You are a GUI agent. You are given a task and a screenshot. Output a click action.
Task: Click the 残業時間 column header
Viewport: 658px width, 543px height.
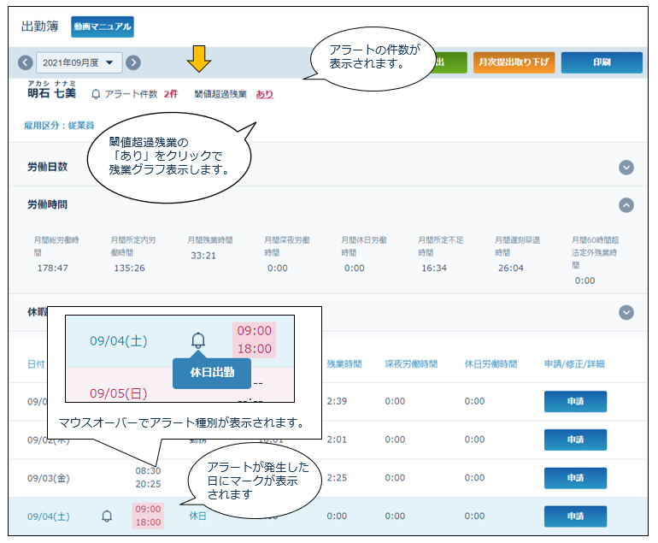344,364
